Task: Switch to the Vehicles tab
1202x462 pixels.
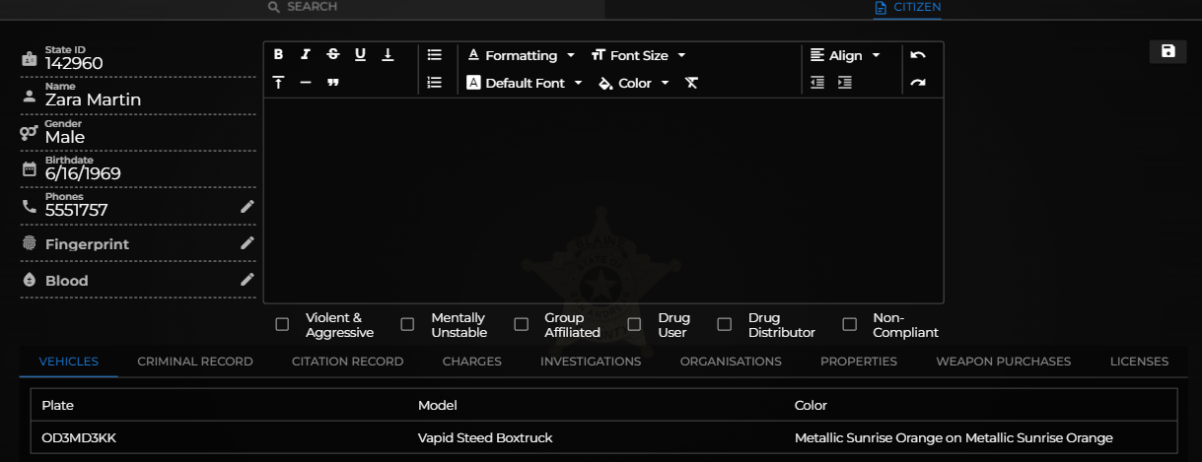Action: tap(69, 362)
